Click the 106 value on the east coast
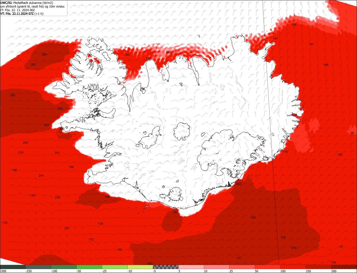Viewport: 357px width, 273px height. point(295,115)
